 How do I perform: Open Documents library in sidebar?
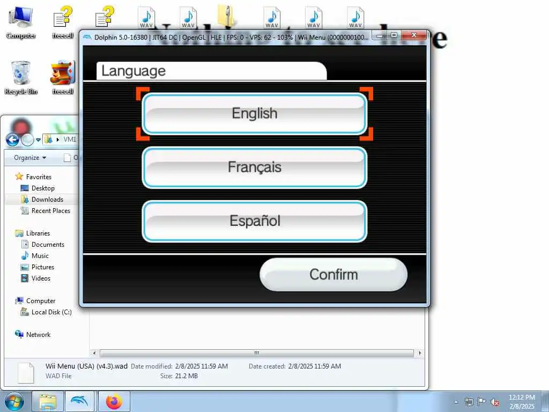point(43,245)
